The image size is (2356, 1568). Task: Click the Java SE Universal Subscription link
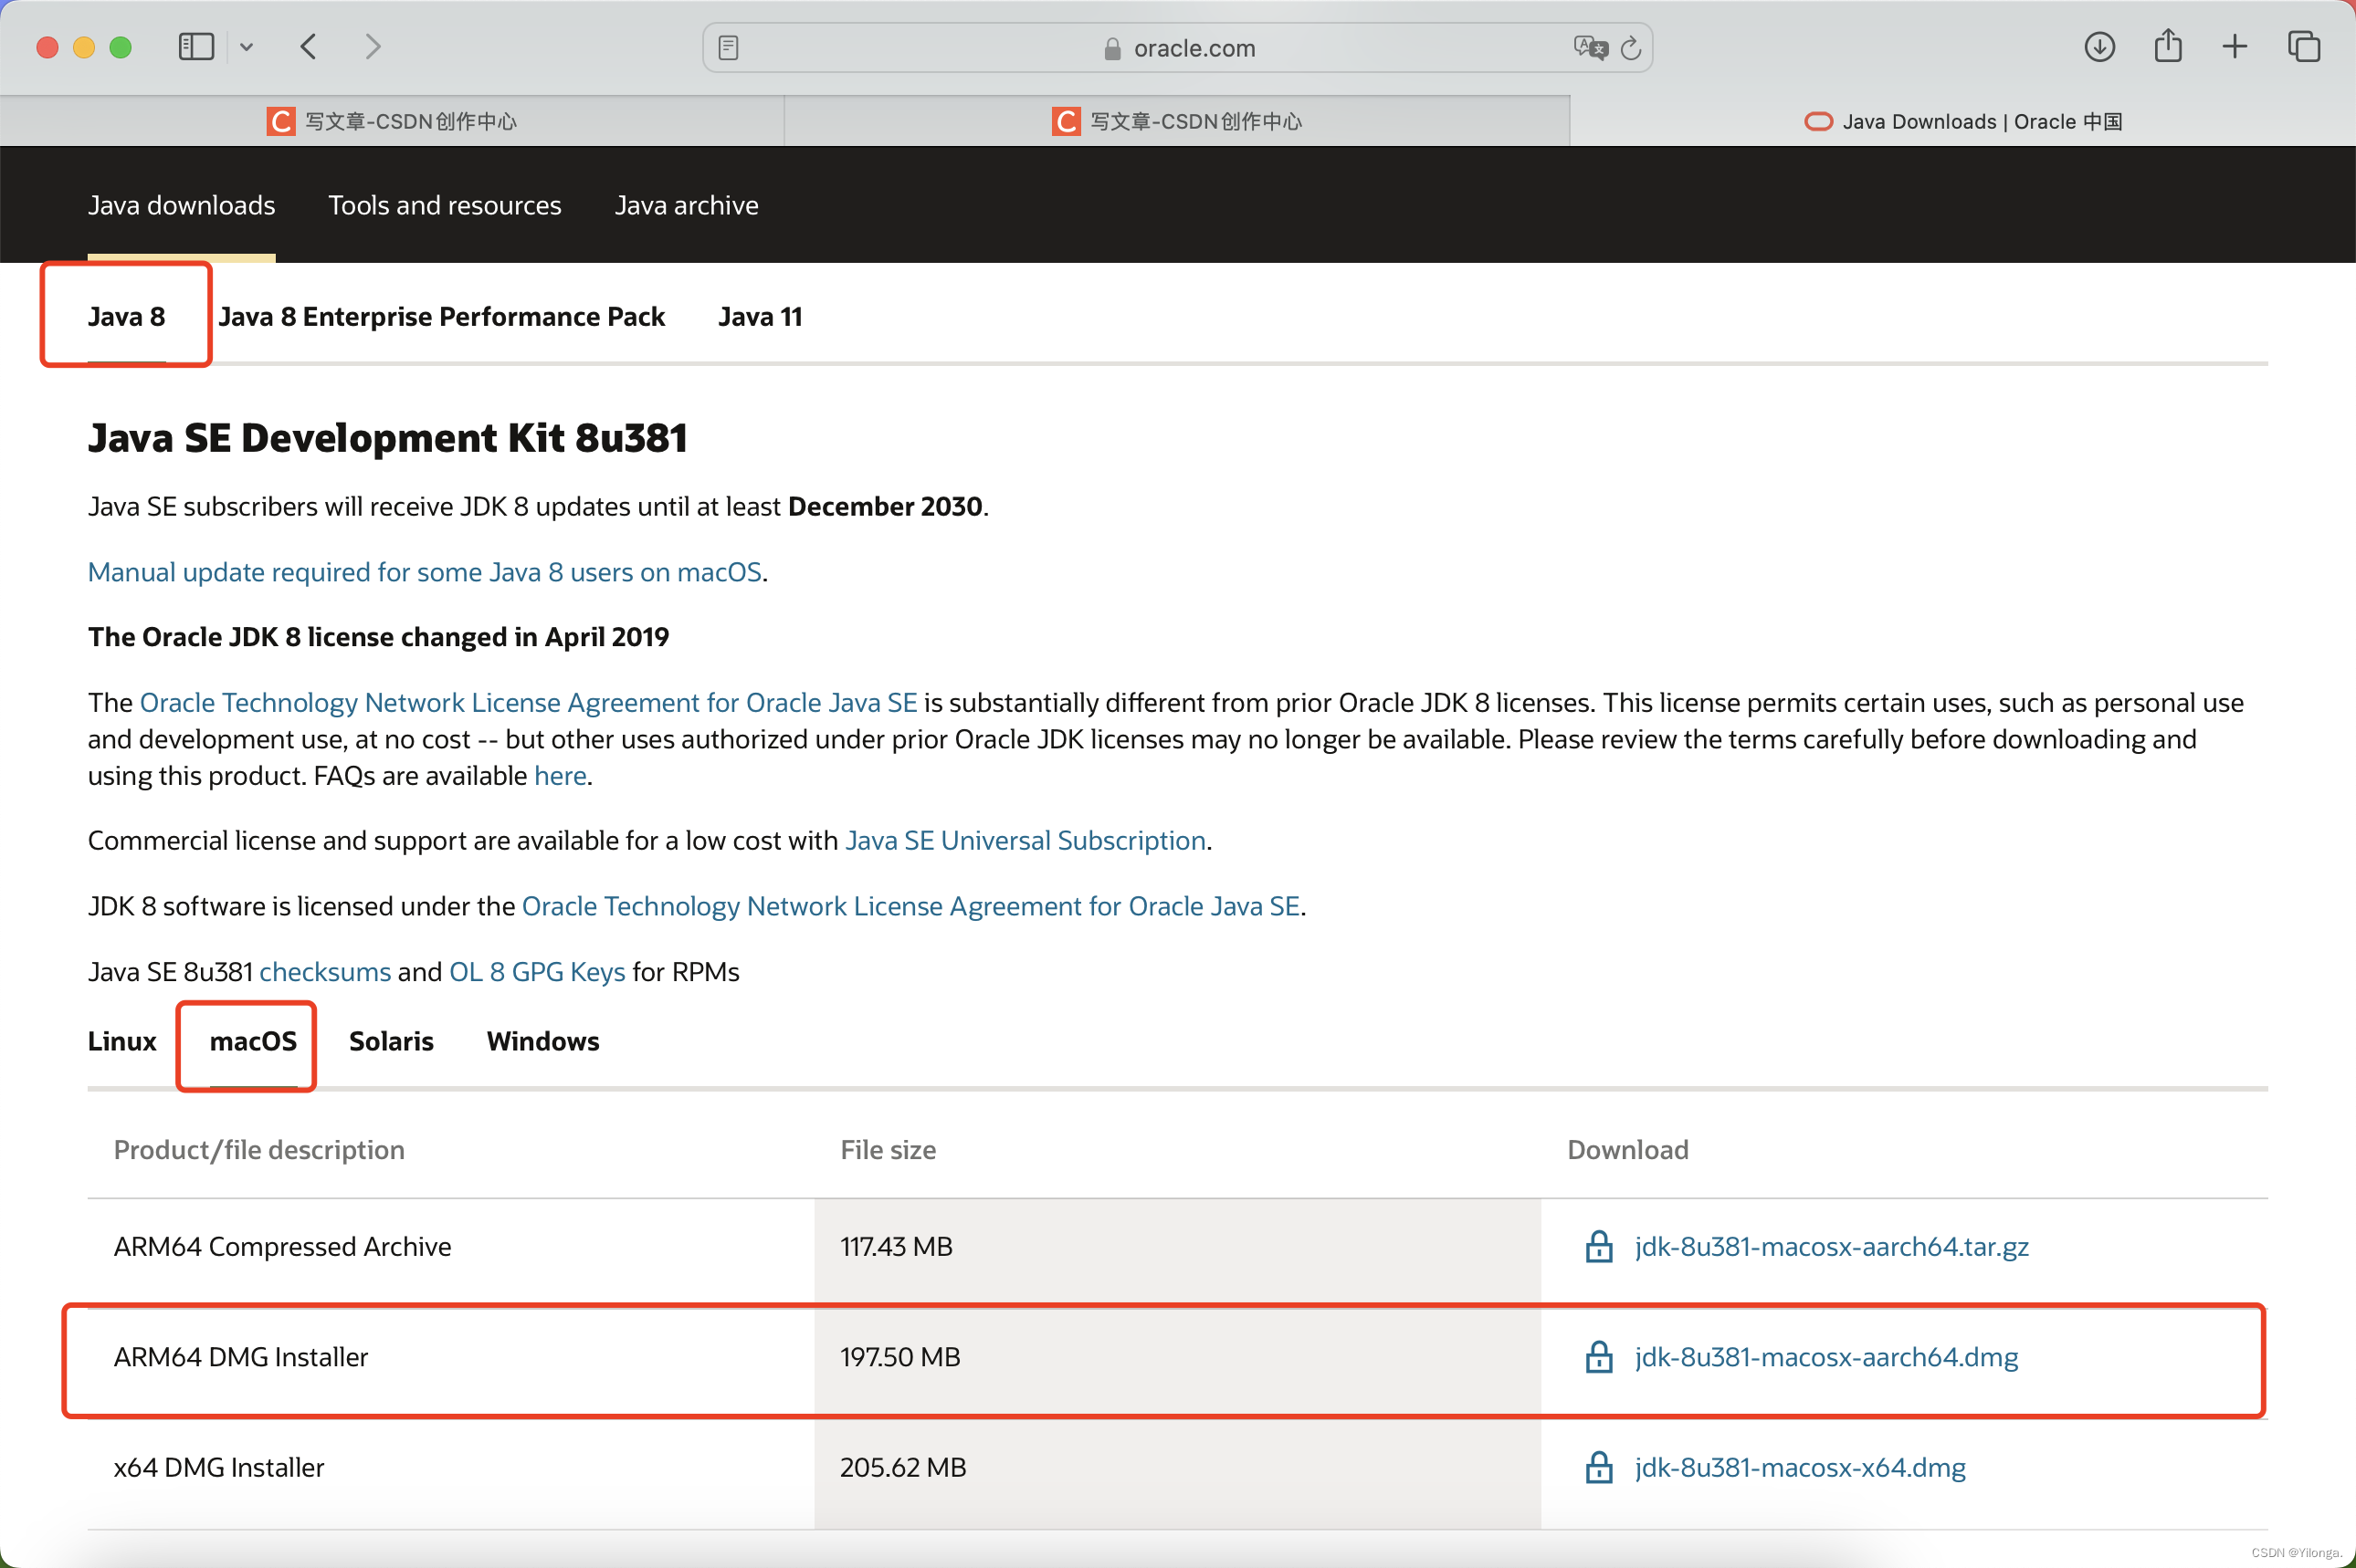pyautogui.click(x=1025, y=841)
